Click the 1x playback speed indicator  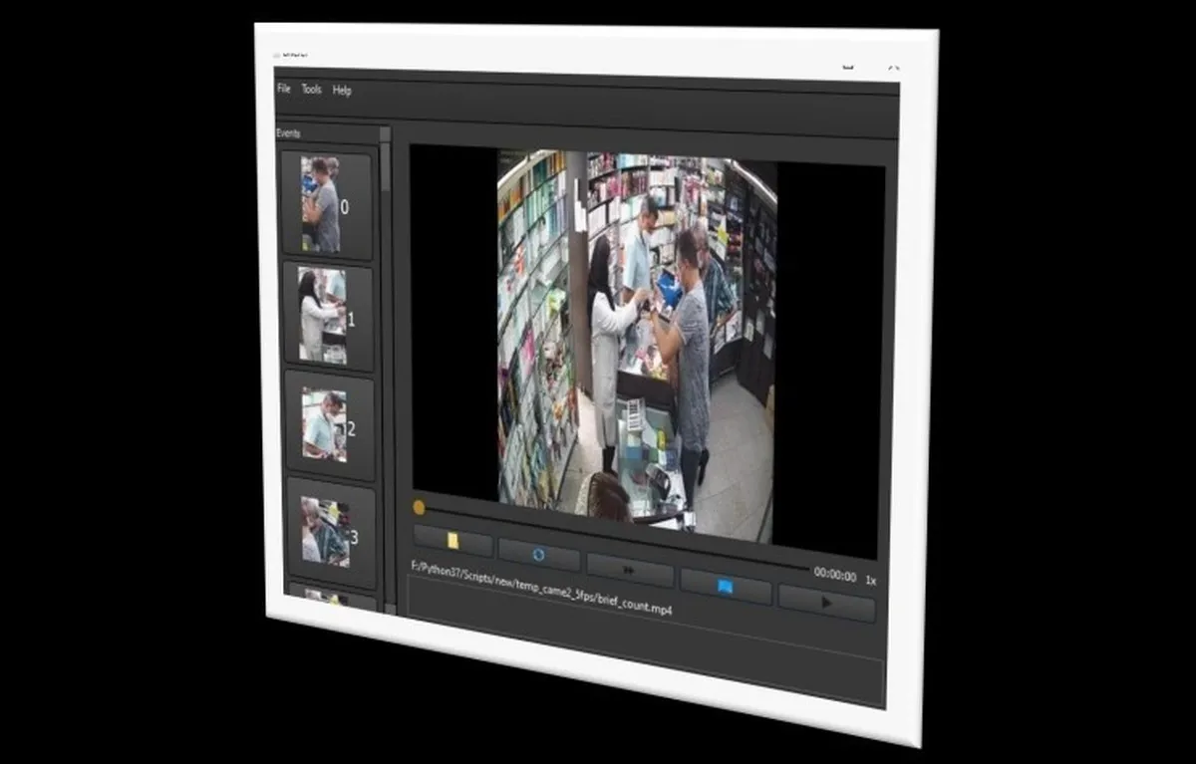(x=870, y=580)
